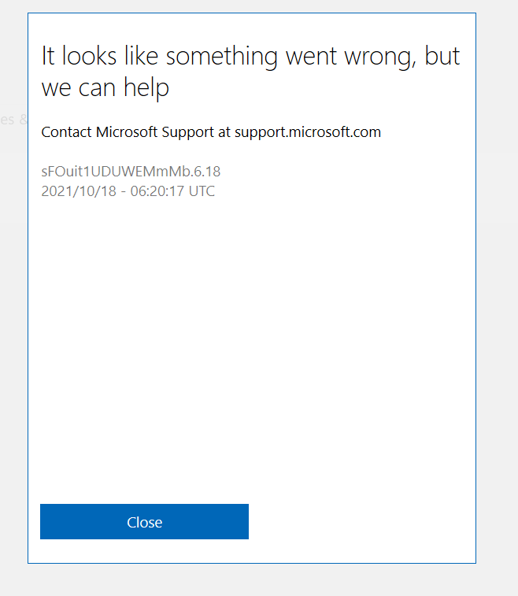The width and height of the screenshot is (518, 596).
Task: Click gray strip above the dialog
Action: click(x=252, y=6)
